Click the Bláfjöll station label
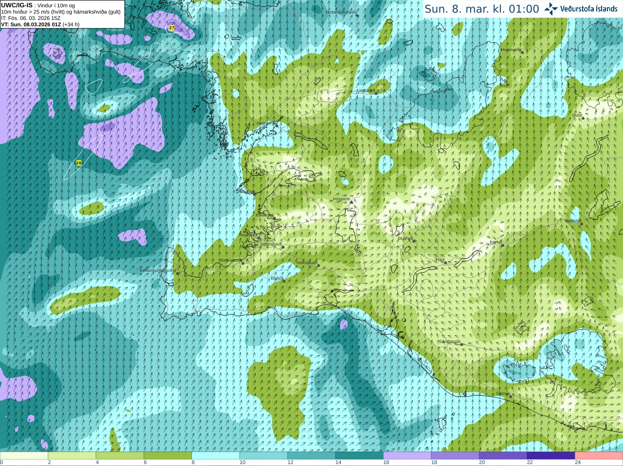 [x=277, y=278]
